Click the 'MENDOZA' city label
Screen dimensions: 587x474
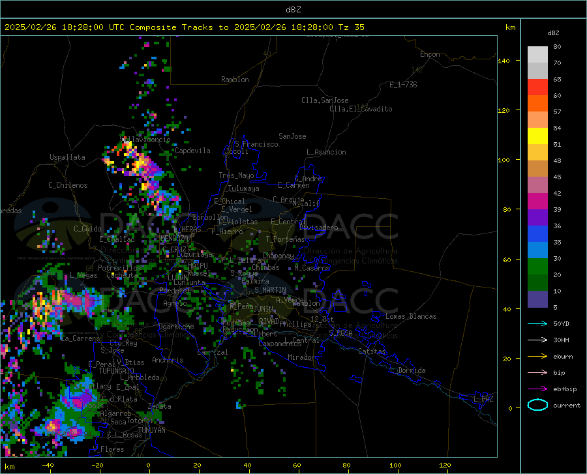coord(174,238)
